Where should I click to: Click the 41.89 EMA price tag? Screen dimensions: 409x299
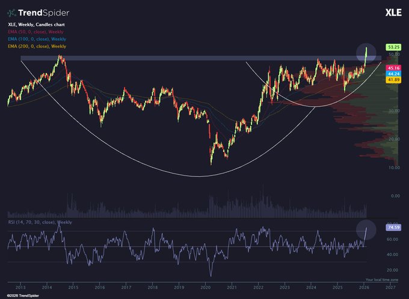coord(393,80)
